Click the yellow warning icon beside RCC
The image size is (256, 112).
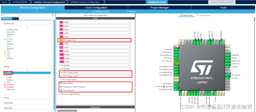coord(5,51)
